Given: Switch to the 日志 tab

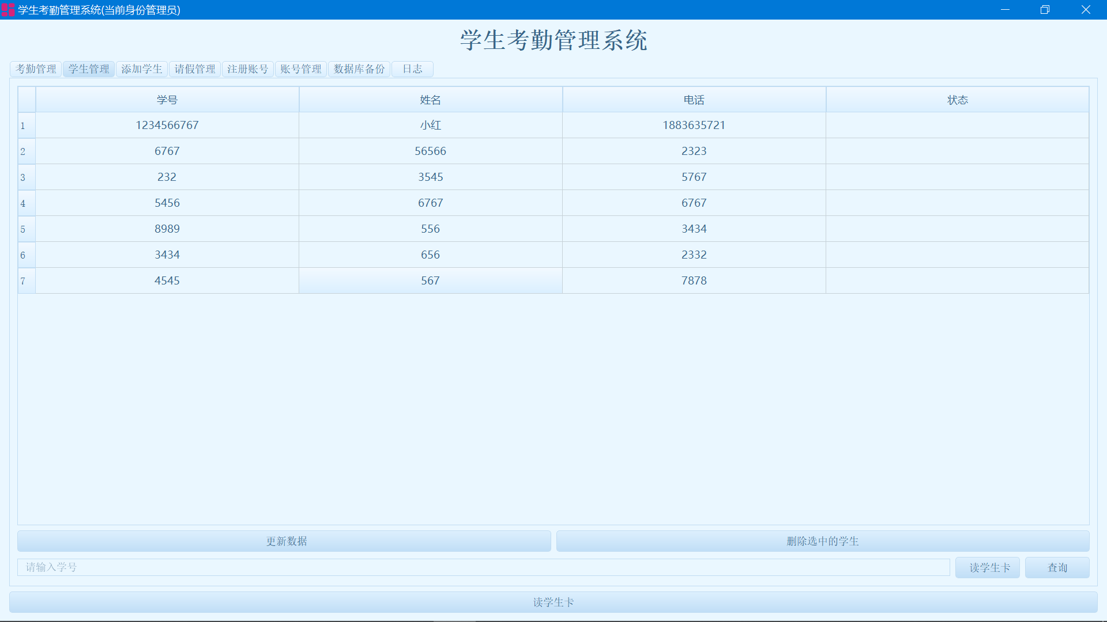Looking at the screenshot, I should pos(412,69).
